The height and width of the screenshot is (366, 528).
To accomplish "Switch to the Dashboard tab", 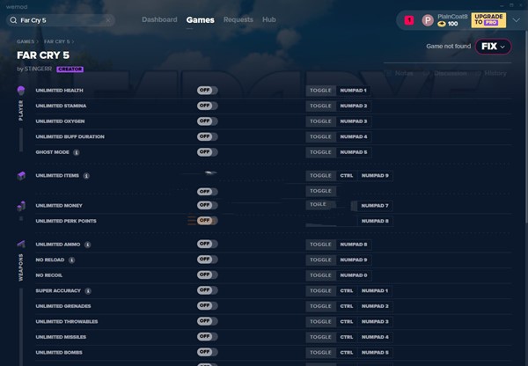I will tap(159, 19).
